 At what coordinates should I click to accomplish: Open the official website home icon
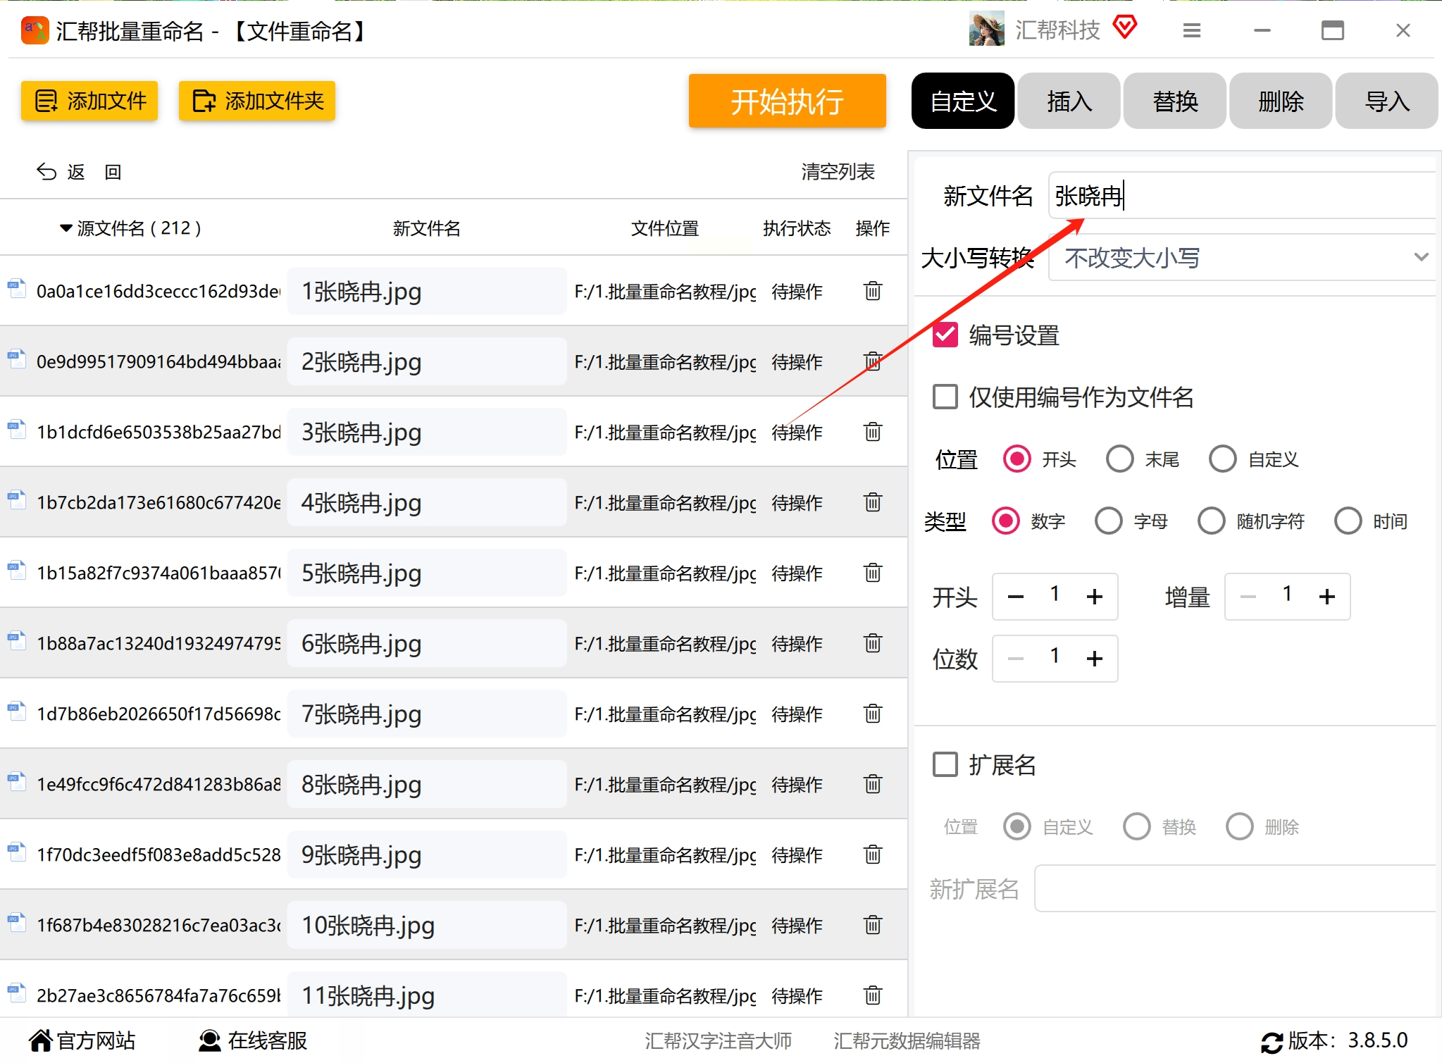point(41,1040)
